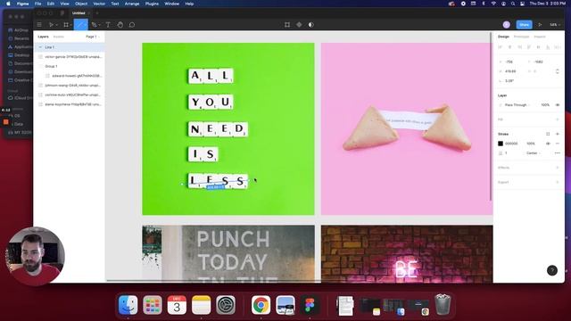Open a new tab with plus button
Image resolution: width=571 pixels, height=321 pixels.
pyautogui.click(x=97, y=13)
